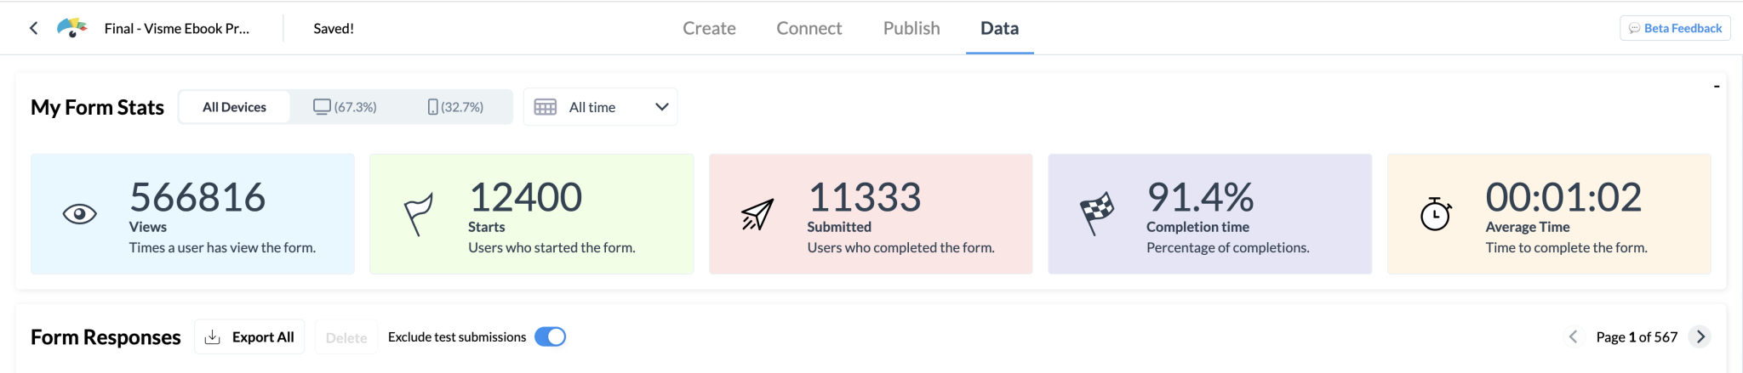Open Beta Feedback link
This screenshot has height=373, width=1743.
(x=1675, y=28)
